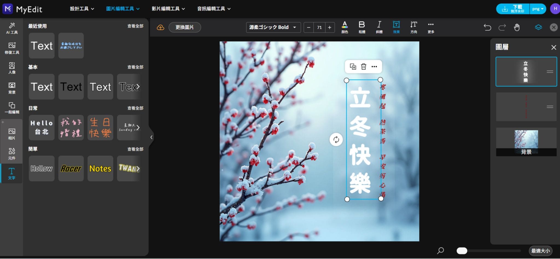Select the hand pan tool icon
Image resolution: width=560 pixels, height=259 pixels.
[x=517, y=27]
